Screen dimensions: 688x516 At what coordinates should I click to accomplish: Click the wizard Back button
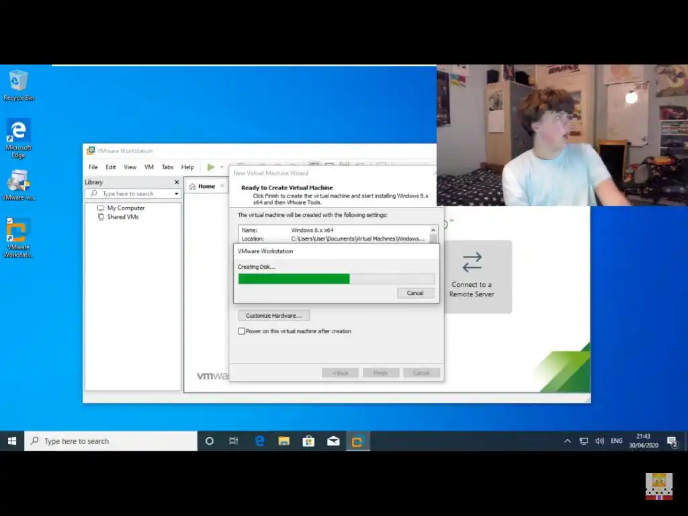(340, 373)
